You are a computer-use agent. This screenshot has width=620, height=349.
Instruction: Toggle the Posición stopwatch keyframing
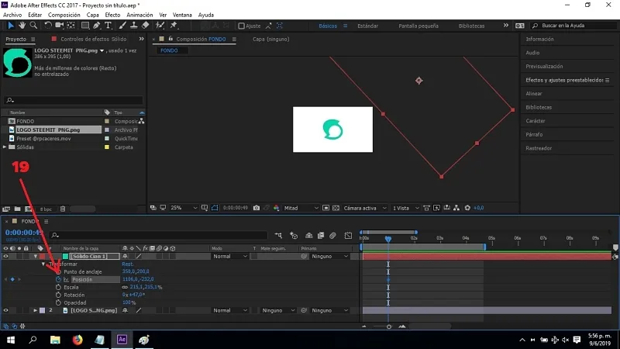point(57,279)
